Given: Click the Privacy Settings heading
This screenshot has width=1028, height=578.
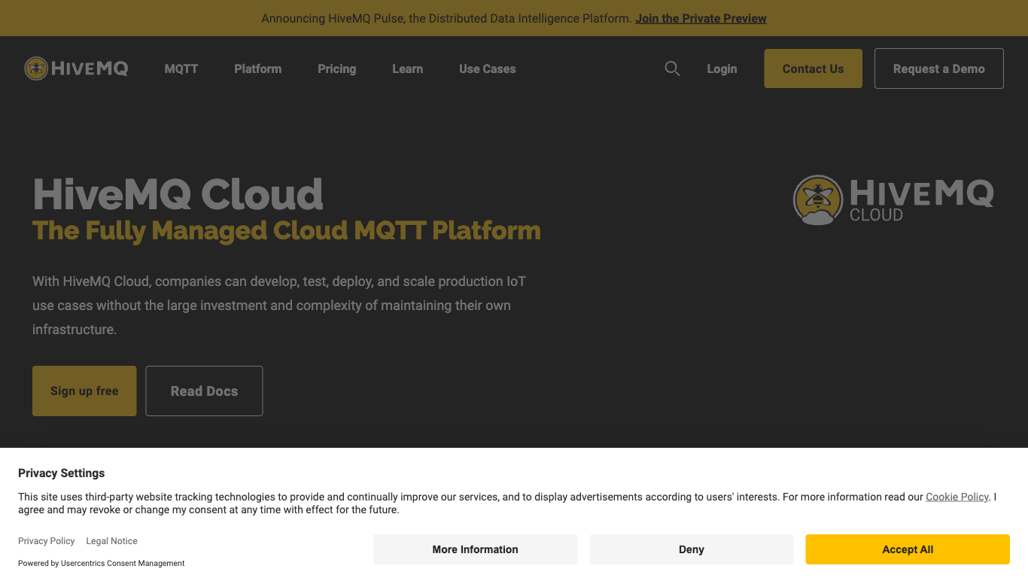Looking at the screenshot, I should 62,473.
